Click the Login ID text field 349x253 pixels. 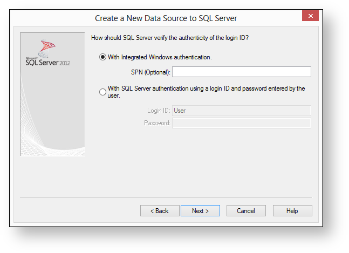pyautogui.click(x=241, y=111)
